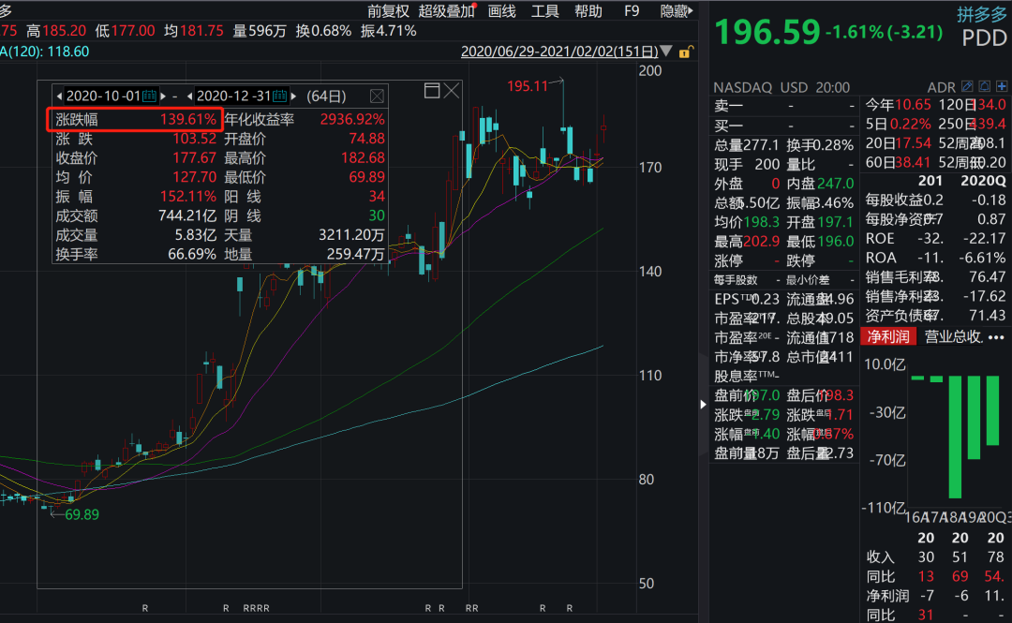
Task: Click the 总额 row in quote panel
Action: [x=748, y=202]
